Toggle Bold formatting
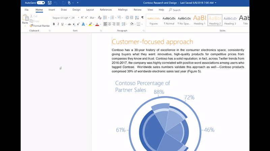 coord(54,24)
